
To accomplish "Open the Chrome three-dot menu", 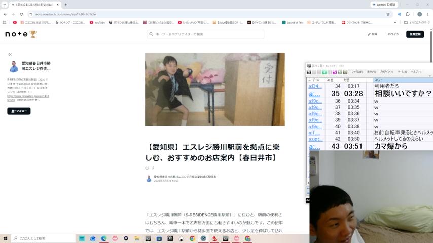I will pos(428,14).
